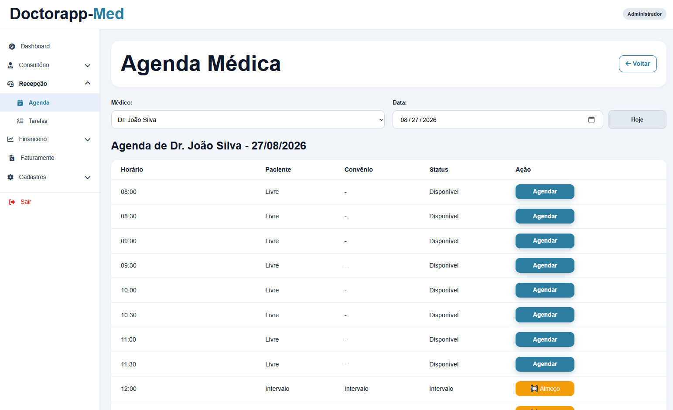Click the Recepção headset icon

pyautogui.click(x=10, y=84)
